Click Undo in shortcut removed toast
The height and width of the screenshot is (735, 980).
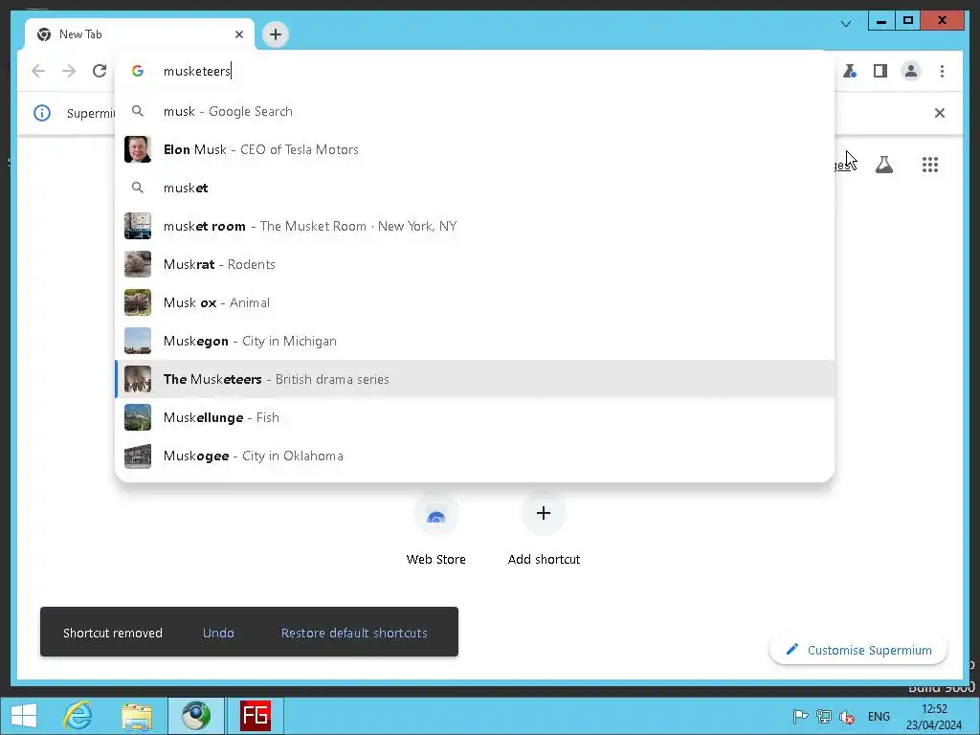[218, 633]
